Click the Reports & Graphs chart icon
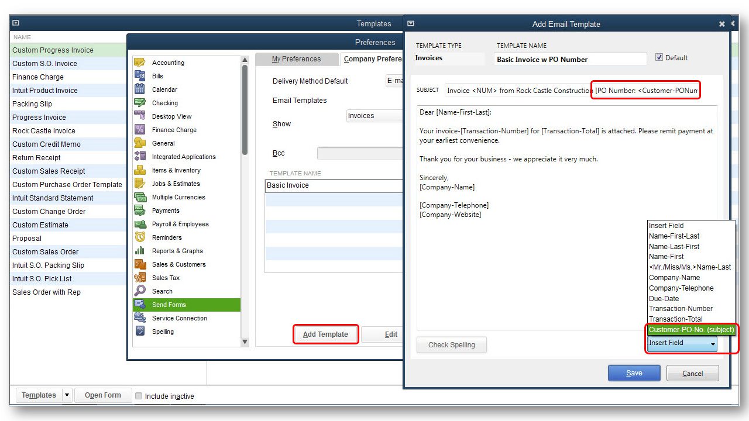This screenshot has width=749, height=421. point(140,251)
